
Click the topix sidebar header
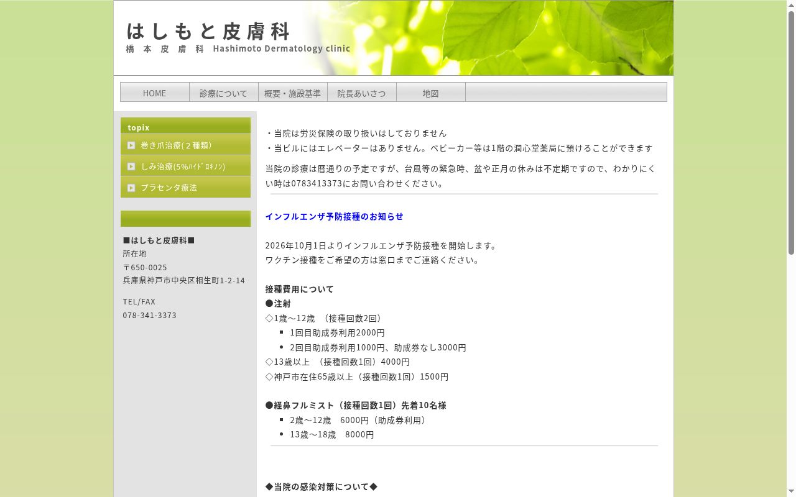coord(185,126)
